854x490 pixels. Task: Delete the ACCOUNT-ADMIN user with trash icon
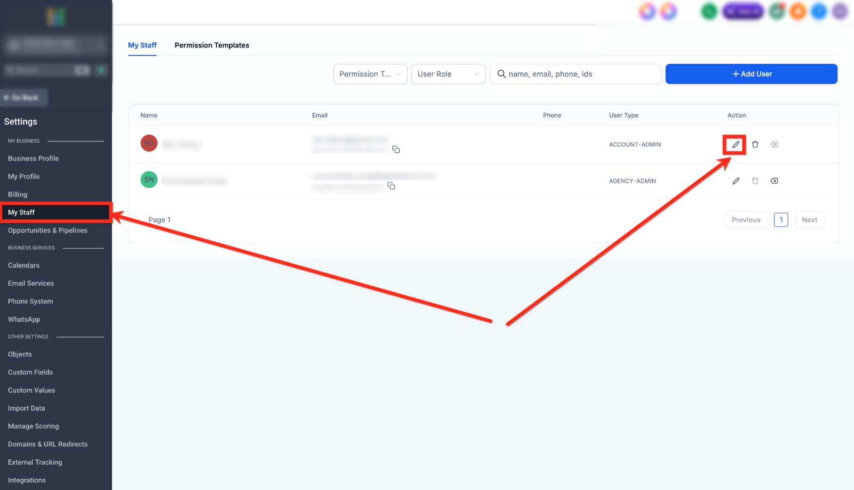tap(755, 144)
